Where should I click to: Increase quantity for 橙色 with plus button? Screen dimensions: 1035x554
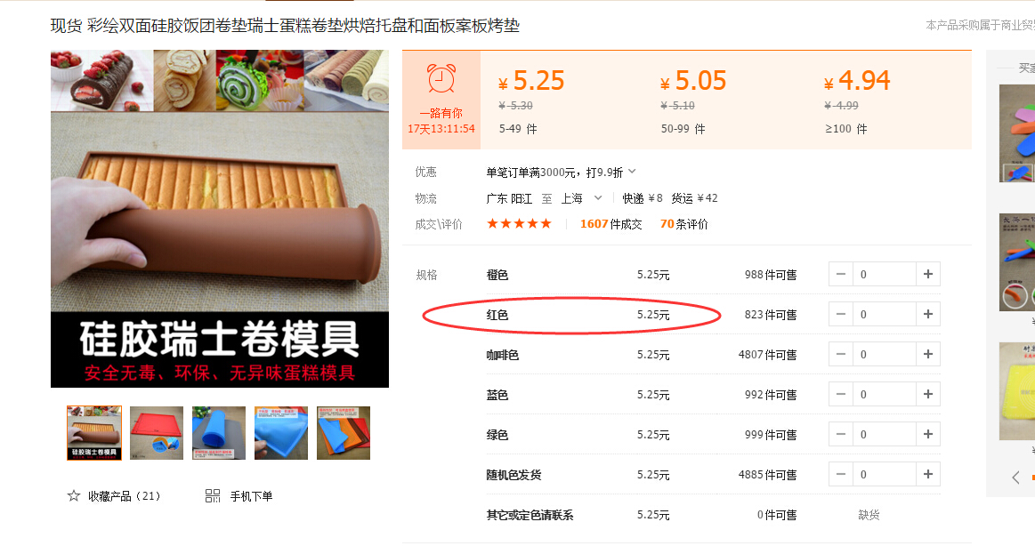[928, 275]
